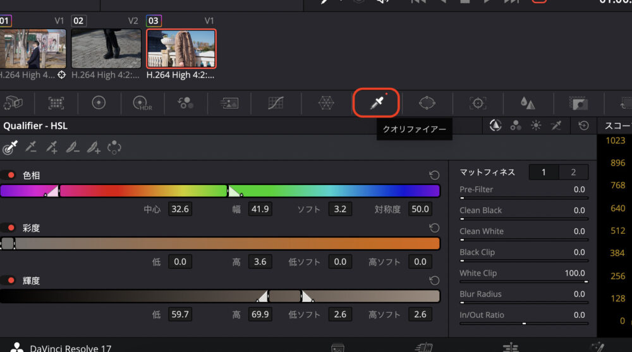
Task: Toggle the 彩度 (Saturation) qualifier switch
Action: click(9, 228)
